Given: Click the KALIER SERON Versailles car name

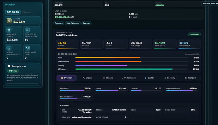Looking at the screenshot, I should coord(85,111).
